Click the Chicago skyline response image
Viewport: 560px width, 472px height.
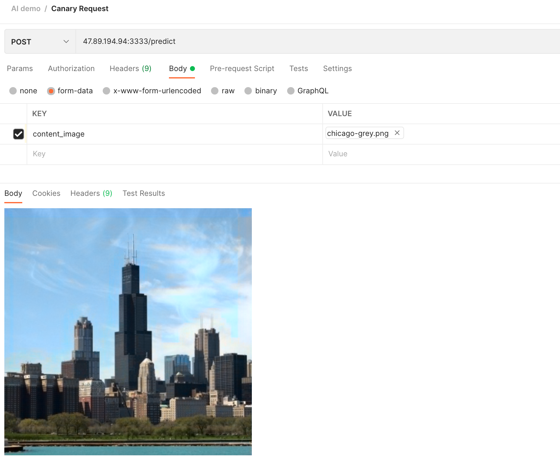tap(128, 331)
